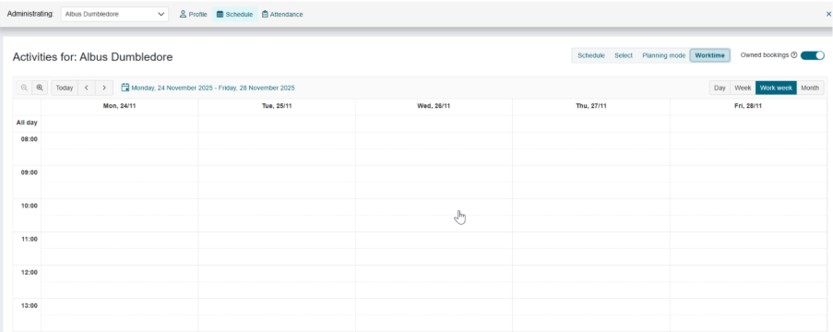Click the 13:00 time label
This screenshot has height=332, width=833.
[x=30, y=306]
